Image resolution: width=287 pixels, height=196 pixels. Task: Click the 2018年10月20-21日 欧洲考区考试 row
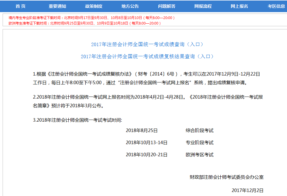click(x=170, y=155)
